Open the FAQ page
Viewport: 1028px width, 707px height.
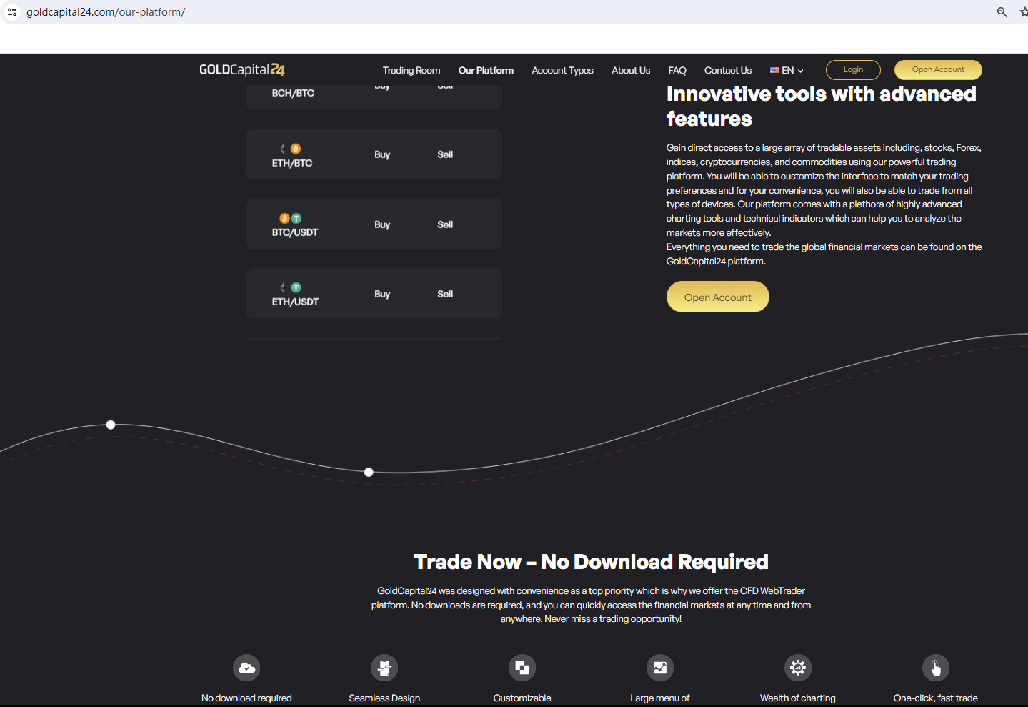[x=677, y=70]
